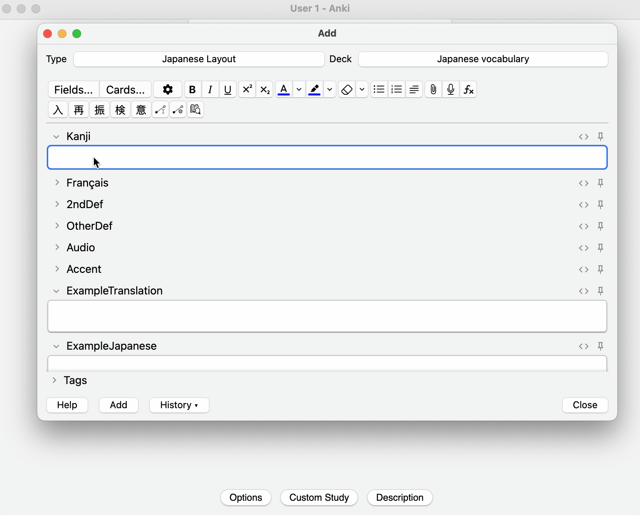Image resolution: width=640 pixels, height=515 pixels.
Task: Open the Cards... template editor
Action: click(125, 90)
